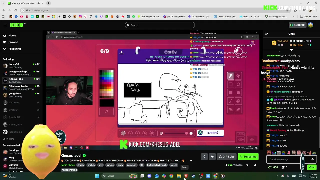
Task: Collapse the chat panel with the arrow icon
Action: pyautogui.click(x=266, y=34)
